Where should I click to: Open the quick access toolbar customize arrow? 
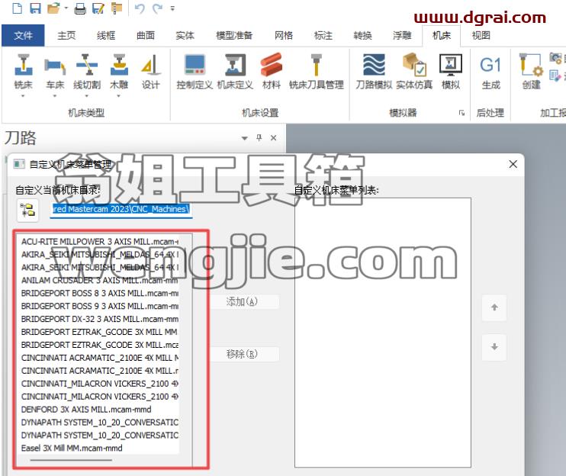(172, 8)
